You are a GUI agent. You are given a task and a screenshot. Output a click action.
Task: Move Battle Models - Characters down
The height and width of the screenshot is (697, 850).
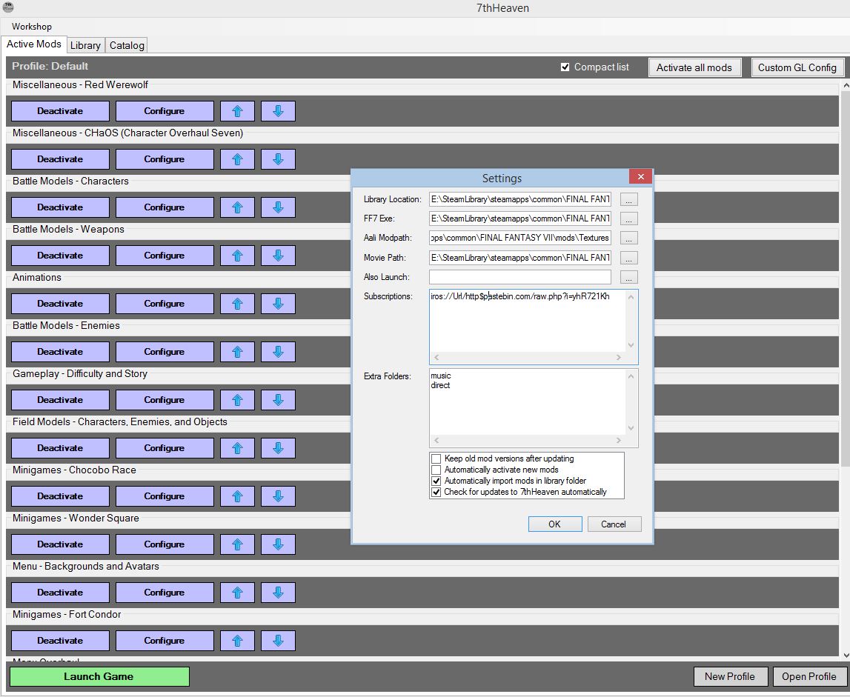point(278,207)
